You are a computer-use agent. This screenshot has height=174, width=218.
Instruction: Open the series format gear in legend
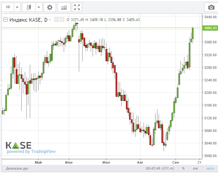pyautogui.click(x=62, y=19)
